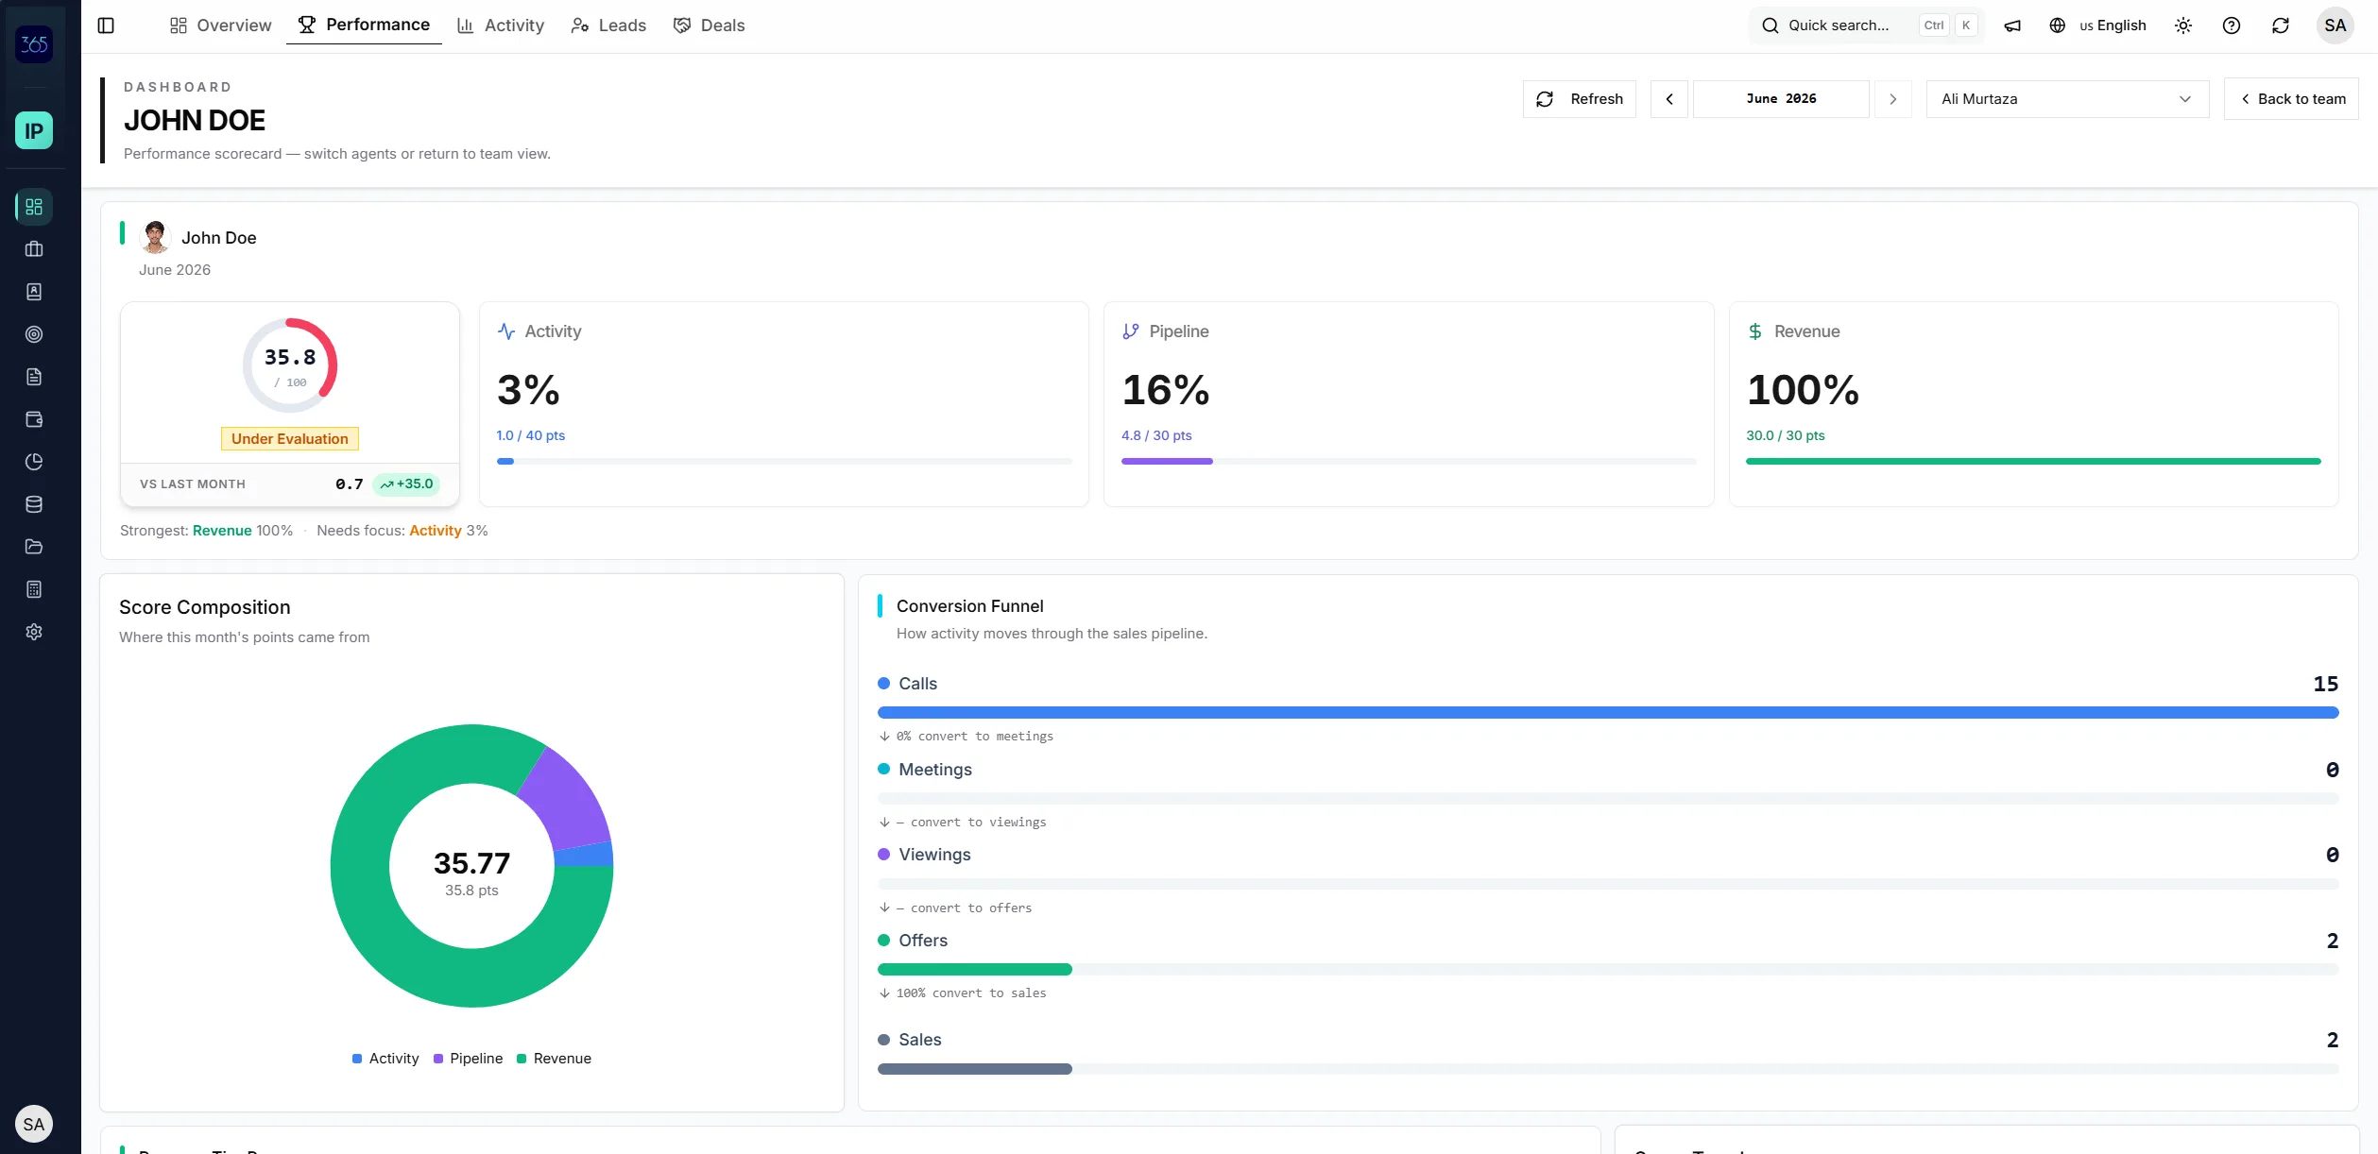Click the SA avatar at sidebar bottom
The width and height of the screenshot is (2378, 1154).
coord(34,1124)
